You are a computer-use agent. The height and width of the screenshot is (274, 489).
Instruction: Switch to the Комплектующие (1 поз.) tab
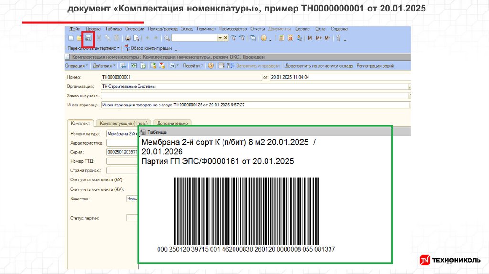pyautogui.click(x=124, y=124)
